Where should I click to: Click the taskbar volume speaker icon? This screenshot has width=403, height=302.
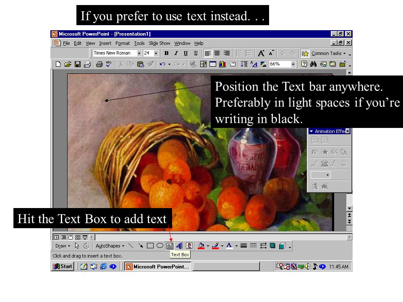(308, 267)
